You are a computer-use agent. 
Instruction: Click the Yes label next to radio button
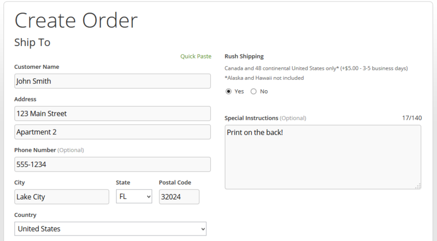pos(239,91)
